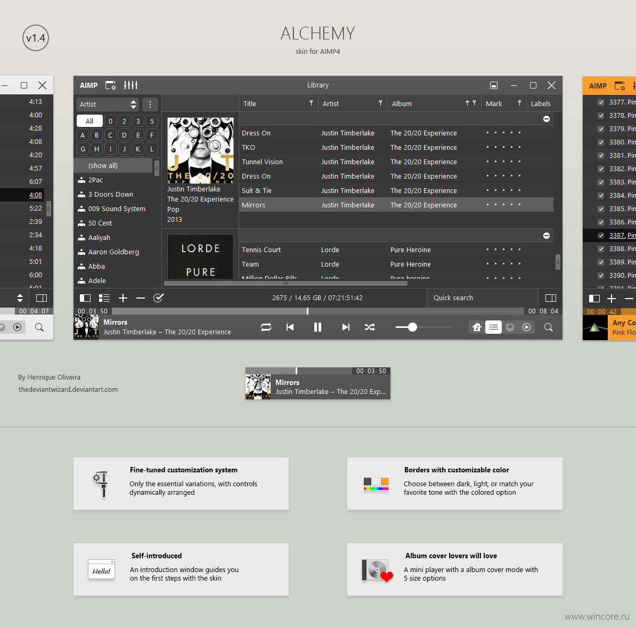Open the skin settings icon beside AIMP logo
This screenshot has height=627, width=636.
coord(110,85)
